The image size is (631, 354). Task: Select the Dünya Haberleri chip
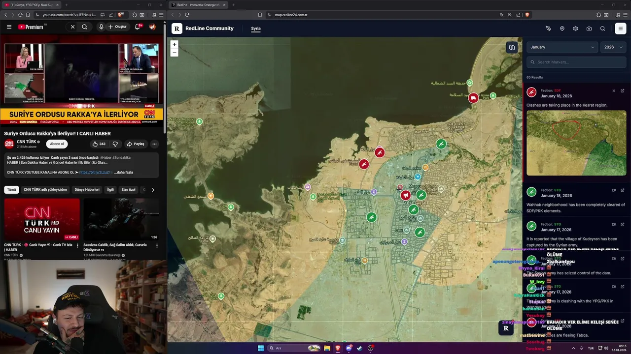coord(87,190)
